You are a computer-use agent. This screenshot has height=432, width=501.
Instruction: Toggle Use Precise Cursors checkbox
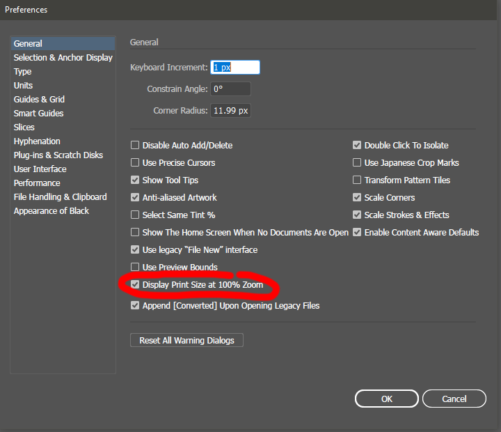135,163
